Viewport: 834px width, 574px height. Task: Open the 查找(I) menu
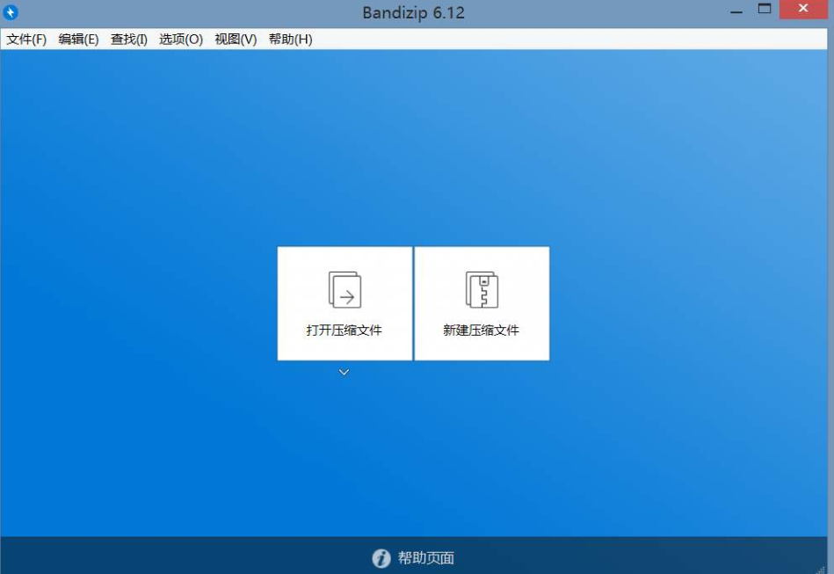pos(128,40)
